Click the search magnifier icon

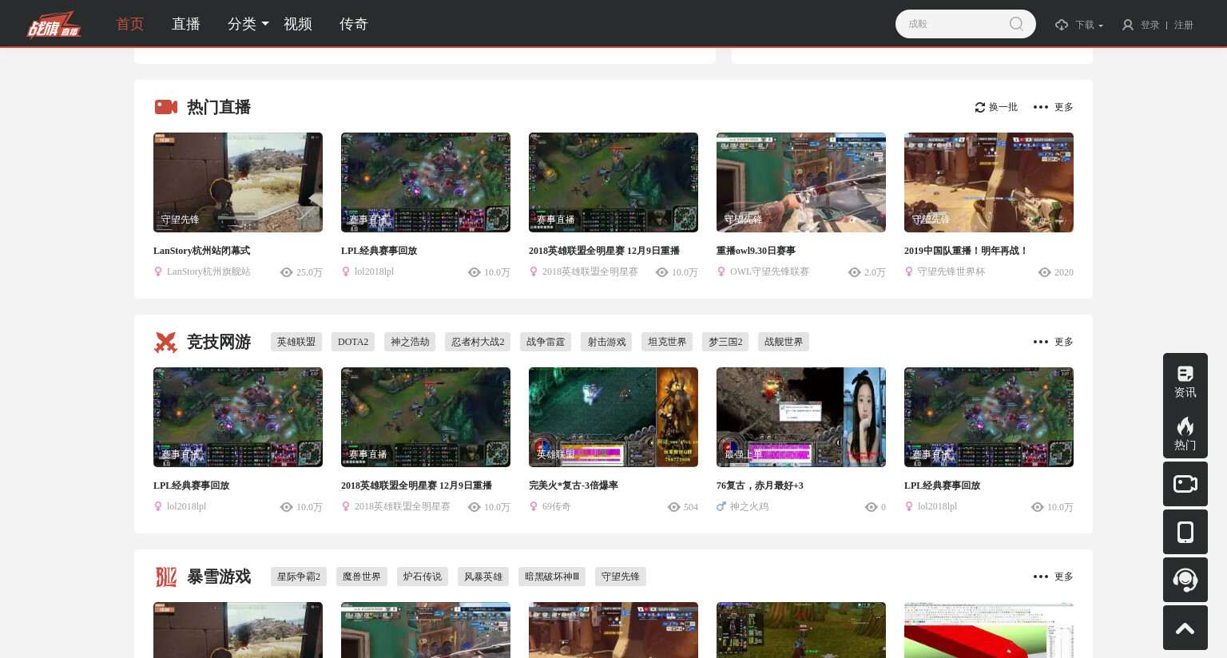tap(1016, 24)
